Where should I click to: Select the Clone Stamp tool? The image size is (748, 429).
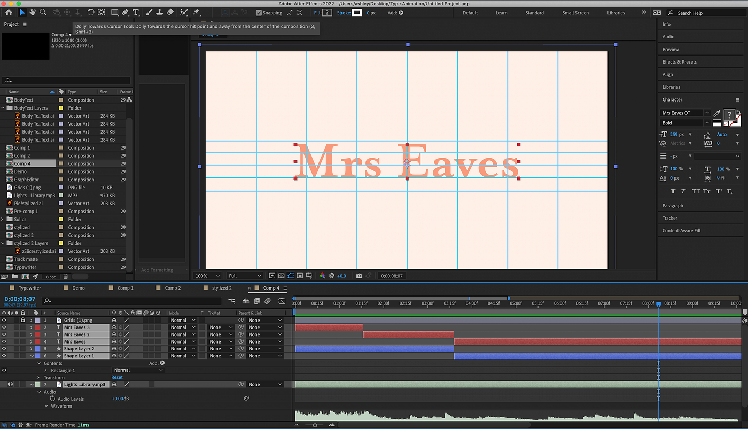click(160, 12)
